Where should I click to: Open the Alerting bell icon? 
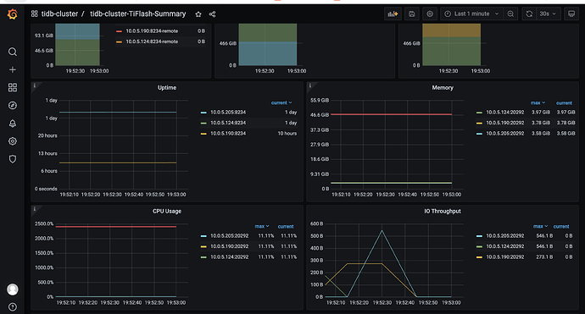click(13, 124)
